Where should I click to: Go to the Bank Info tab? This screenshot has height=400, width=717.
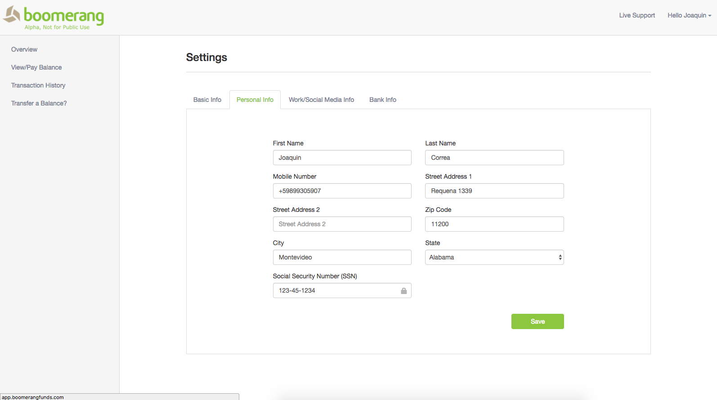[x=383, y=100]
